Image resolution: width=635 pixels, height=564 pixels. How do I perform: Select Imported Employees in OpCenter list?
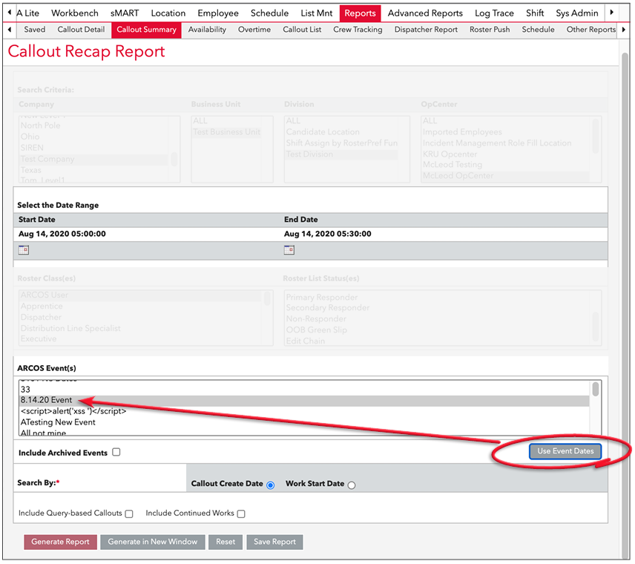(x=506, y=132)
